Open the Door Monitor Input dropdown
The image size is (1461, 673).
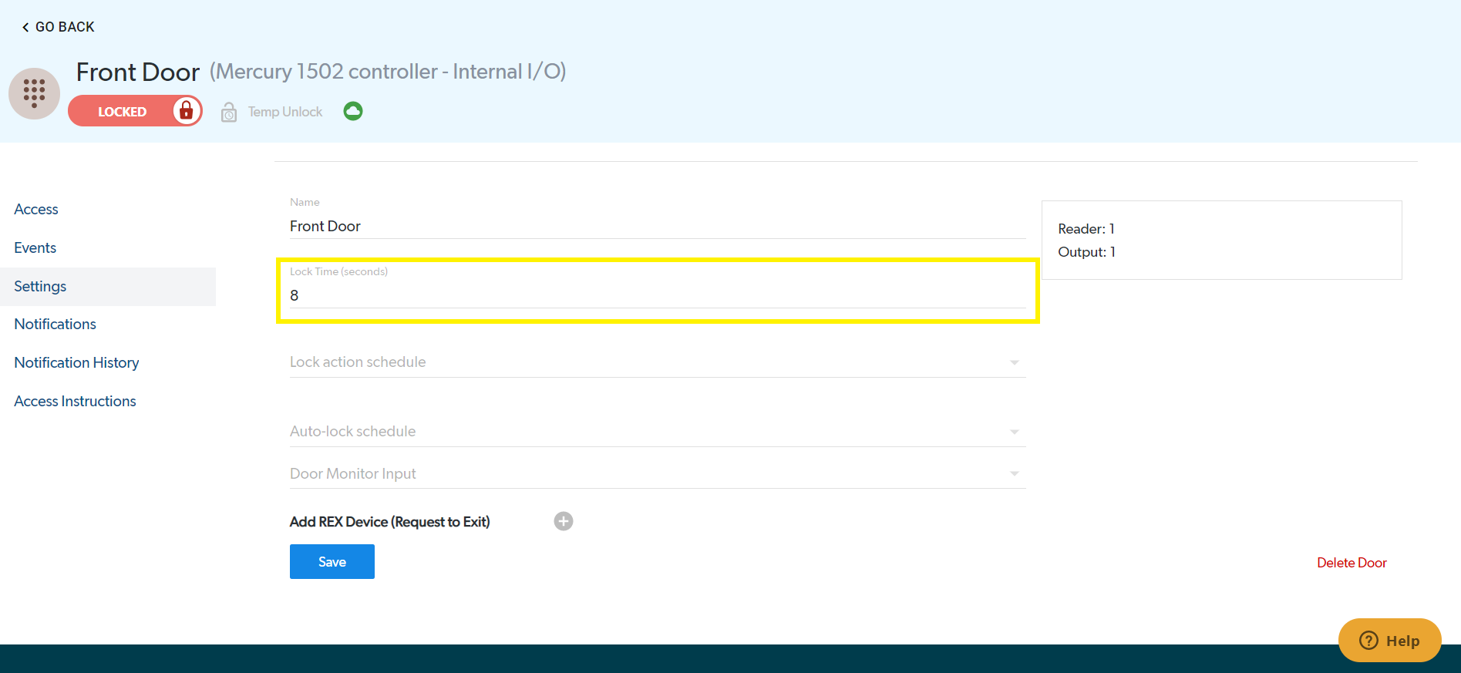[658, 473]
